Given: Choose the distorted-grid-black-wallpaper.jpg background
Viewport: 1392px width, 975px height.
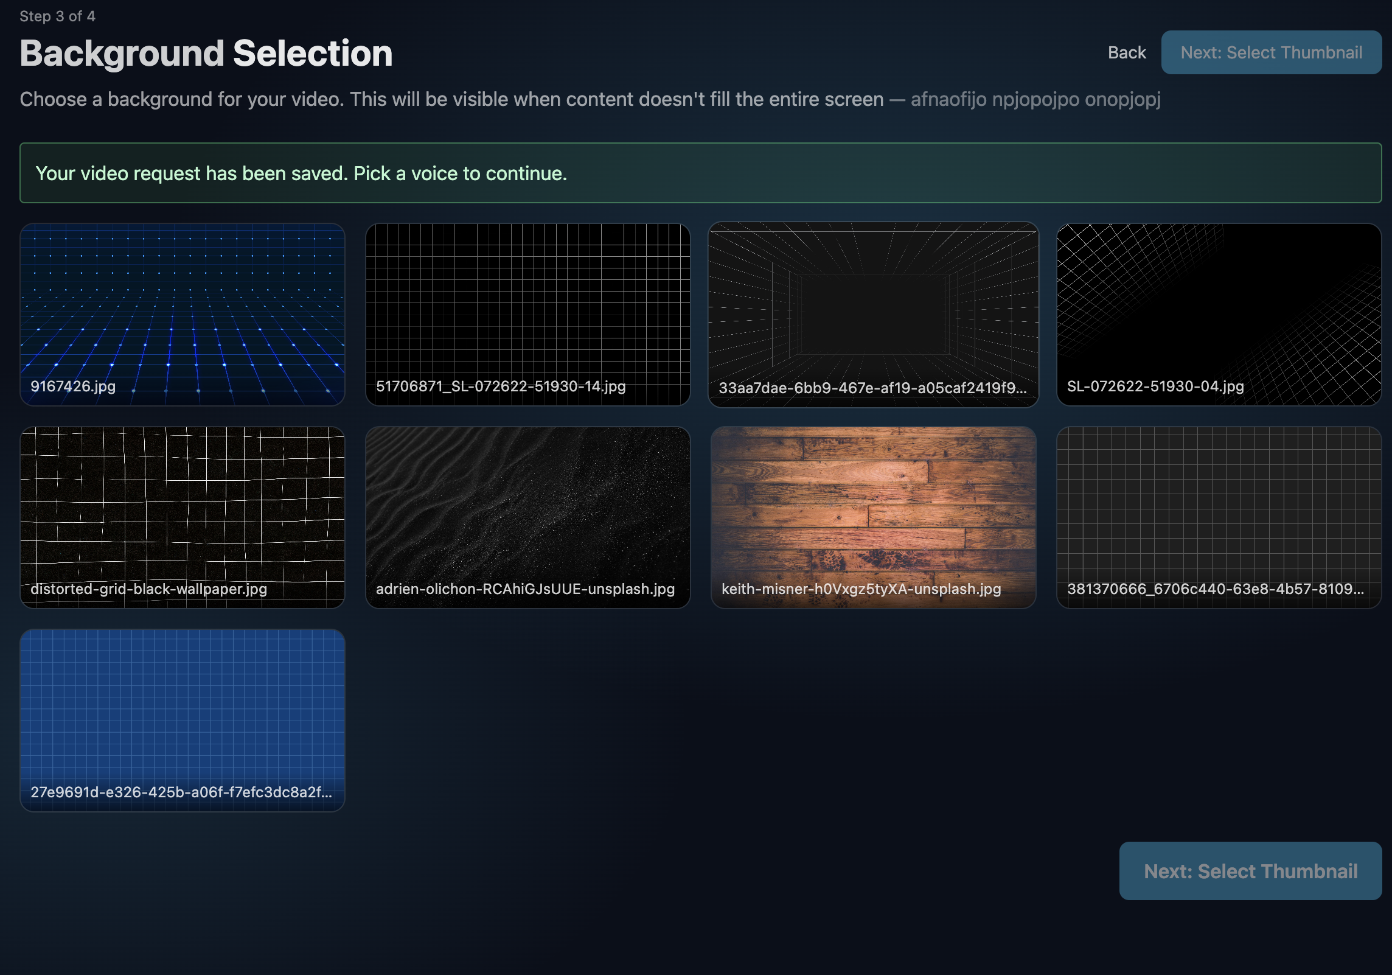Looking at the screenshot, I should coord(182,508).
